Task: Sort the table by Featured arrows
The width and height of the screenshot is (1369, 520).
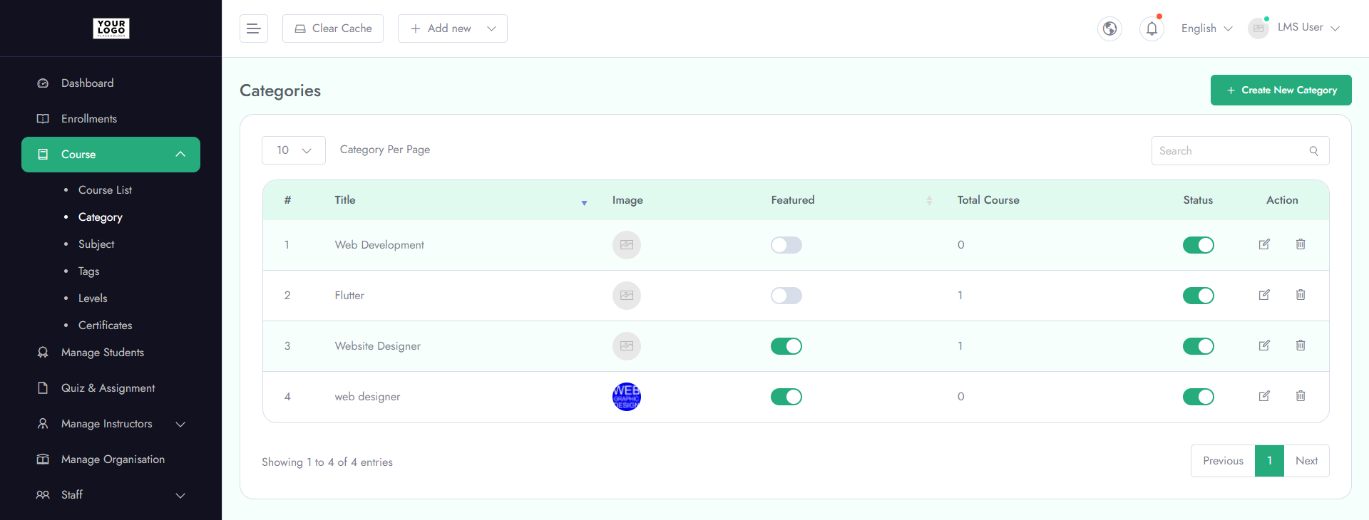Action: 929,200
